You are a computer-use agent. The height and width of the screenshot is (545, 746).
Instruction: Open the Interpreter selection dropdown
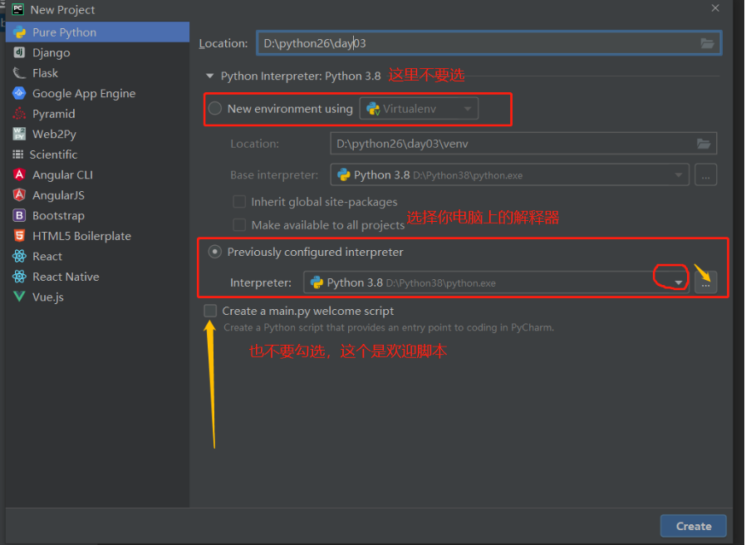click(x=496, y=282)
